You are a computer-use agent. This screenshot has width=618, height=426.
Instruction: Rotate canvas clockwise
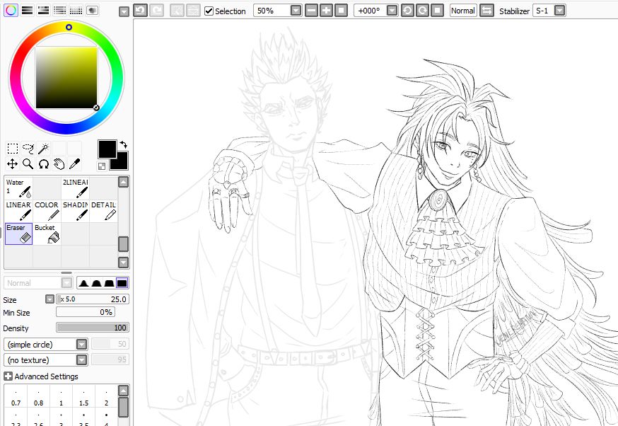pyautogui.click(x=422, y=11)
